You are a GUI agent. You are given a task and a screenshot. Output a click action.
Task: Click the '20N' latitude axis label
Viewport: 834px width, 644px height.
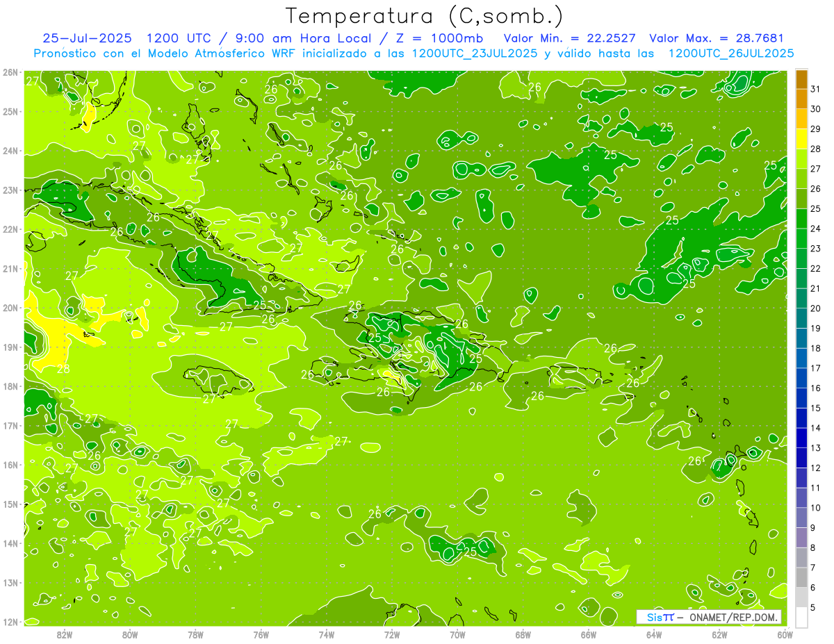[x=10, y=308]
